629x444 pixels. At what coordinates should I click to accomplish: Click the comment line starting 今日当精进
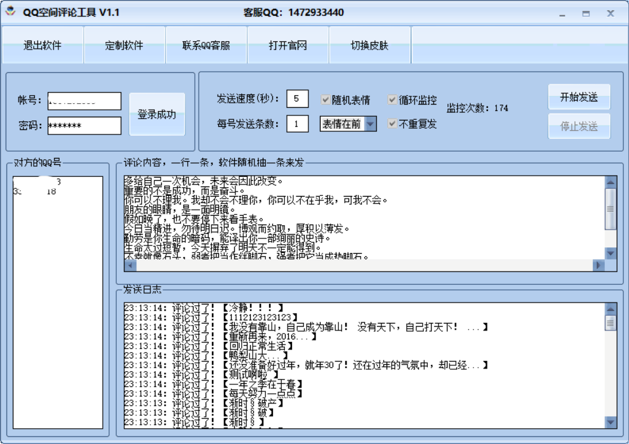(x=237, y=229)
